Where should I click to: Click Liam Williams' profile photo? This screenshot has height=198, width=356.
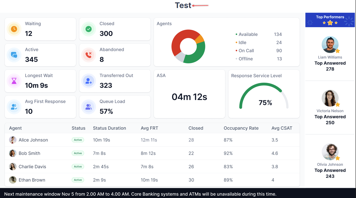point(330,45)
